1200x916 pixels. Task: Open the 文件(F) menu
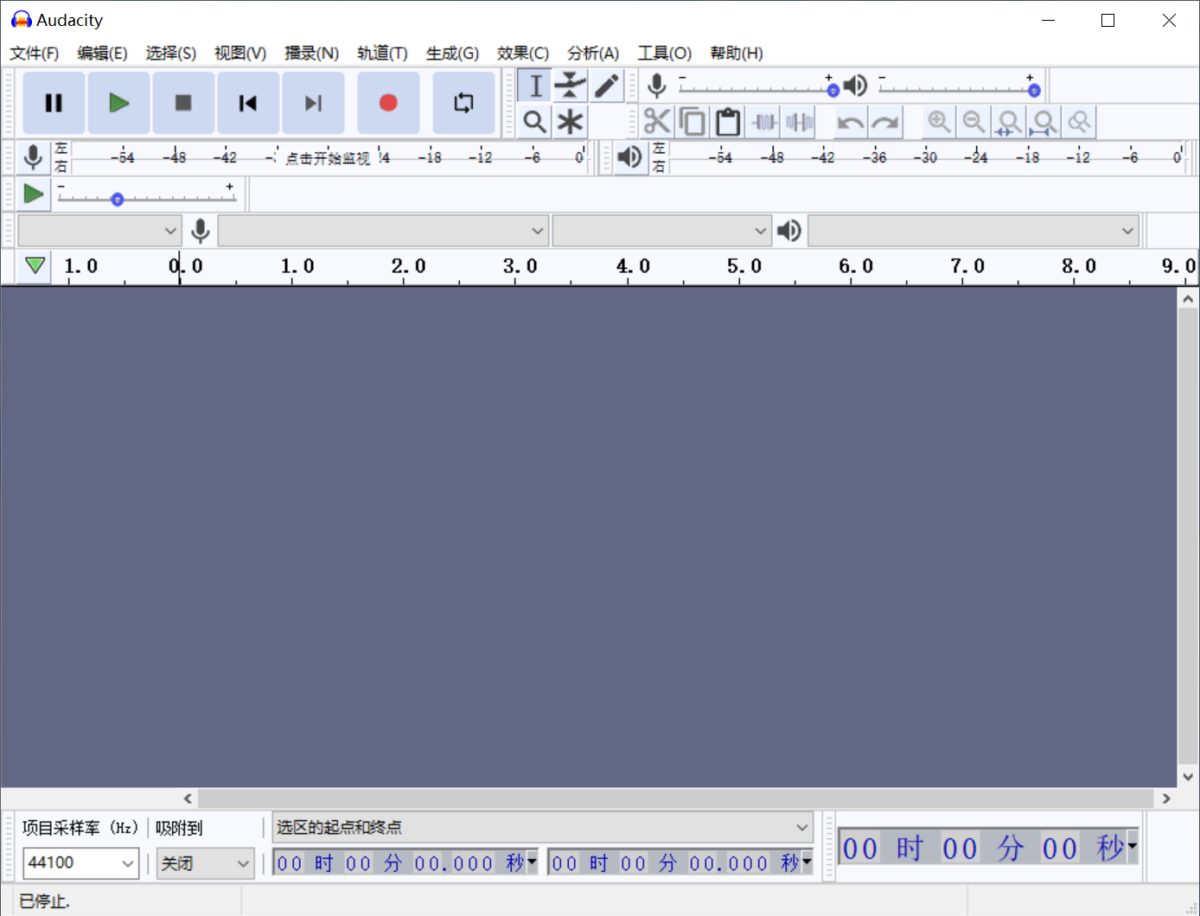pos(35,54)
